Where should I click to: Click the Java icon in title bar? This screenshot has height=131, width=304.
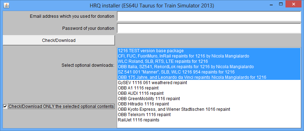(7, 5)
